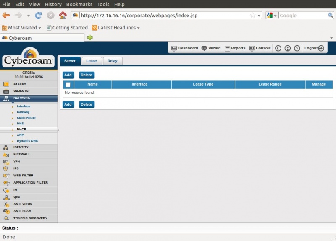Go to the browser home page icon
This screenshot has height=241, width=336.
tap(63, 16)
